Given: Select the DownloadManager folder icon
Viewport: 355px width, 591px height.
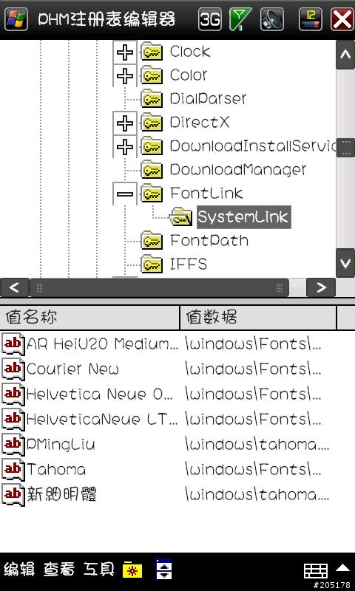Looking at the screenshot, I should (152, 170).
